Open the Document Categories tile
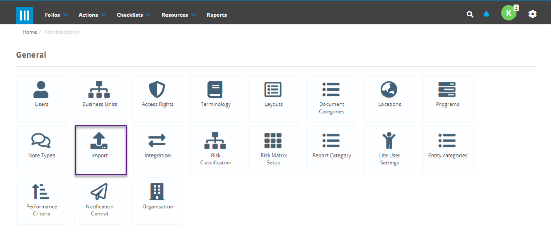This screenshot has width=551, height=228. (332, 99)
